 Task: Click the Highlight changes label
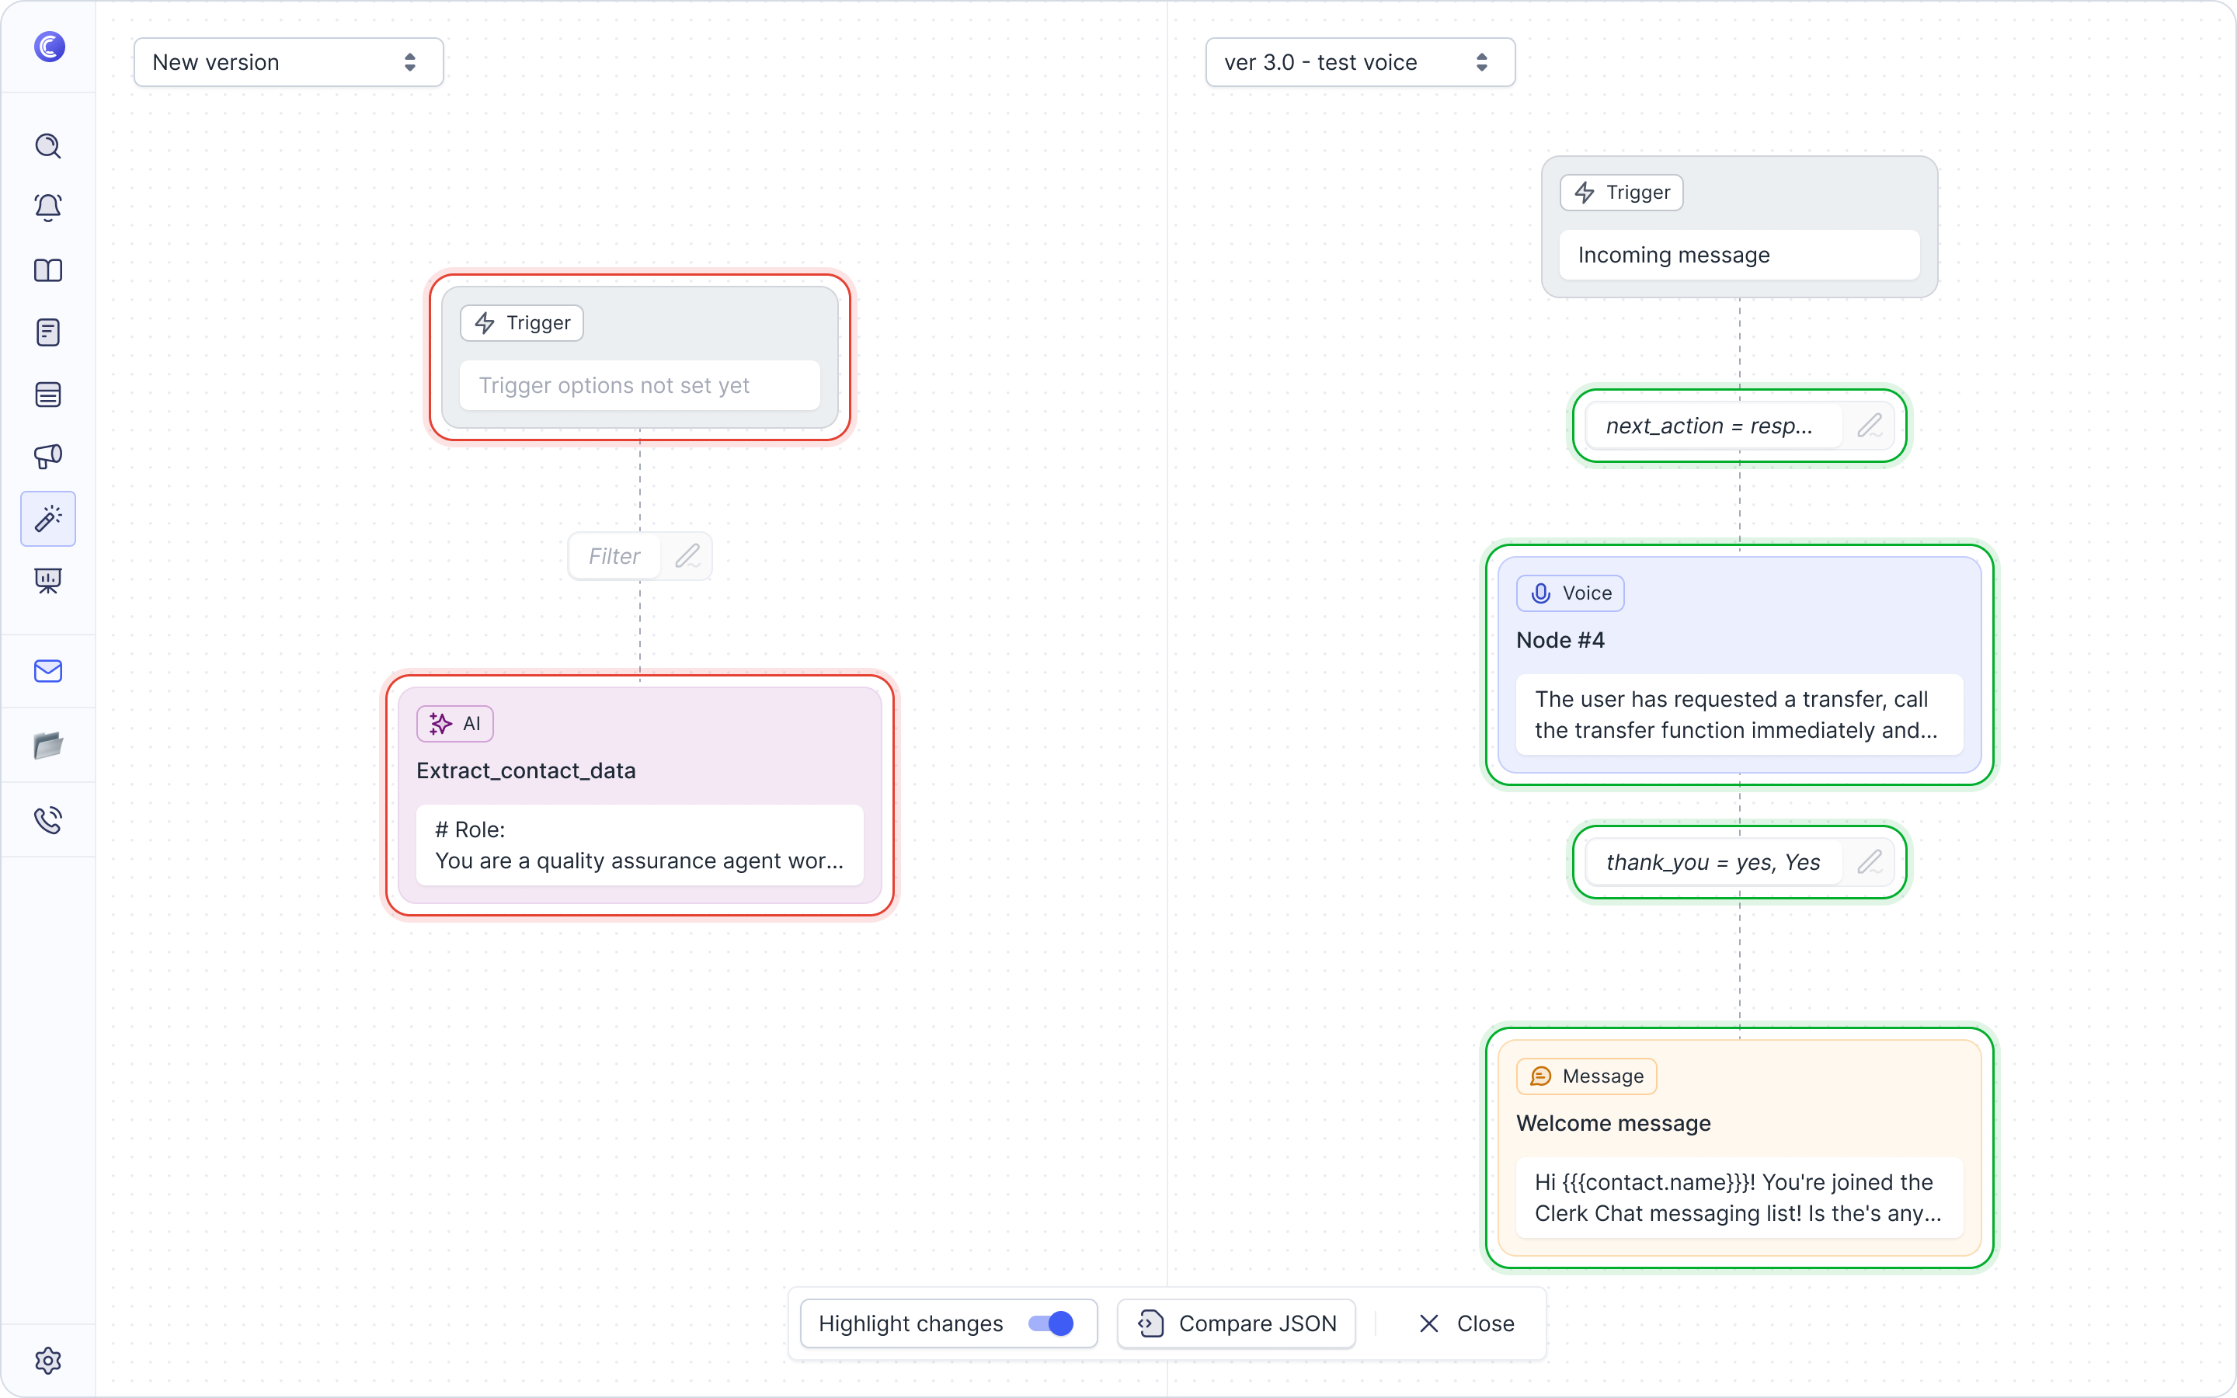[910, 1323]
